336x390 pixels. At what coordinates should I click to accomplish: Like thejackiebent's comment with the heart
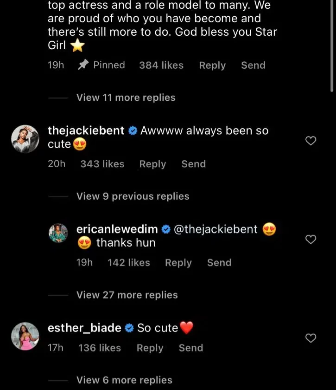[x=311, y=141]
